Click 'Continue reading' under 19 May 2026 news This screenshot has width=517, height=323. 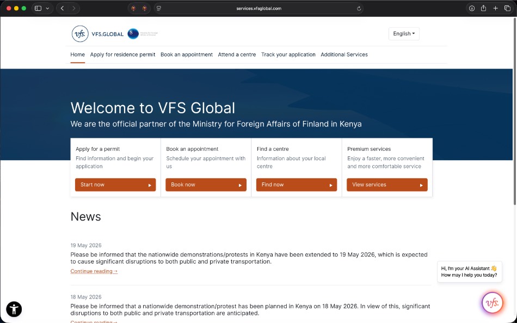tap(94, 271)
